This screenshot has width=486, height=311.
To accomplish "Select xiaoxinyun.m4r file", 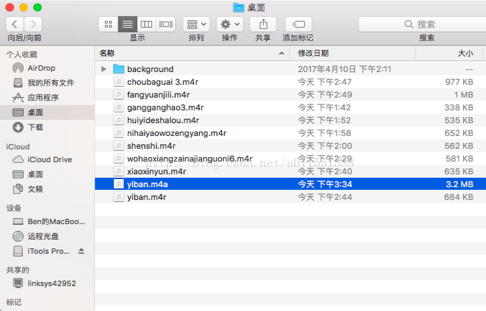I will 290,172.
